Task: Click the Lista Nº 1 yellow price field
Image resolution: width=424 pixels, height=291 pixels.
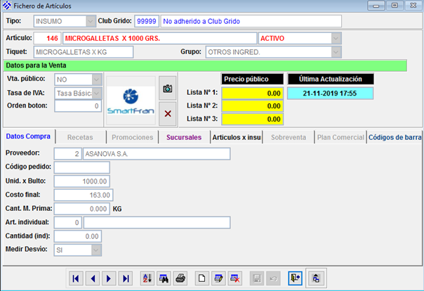Action: [x=253, y=93]
